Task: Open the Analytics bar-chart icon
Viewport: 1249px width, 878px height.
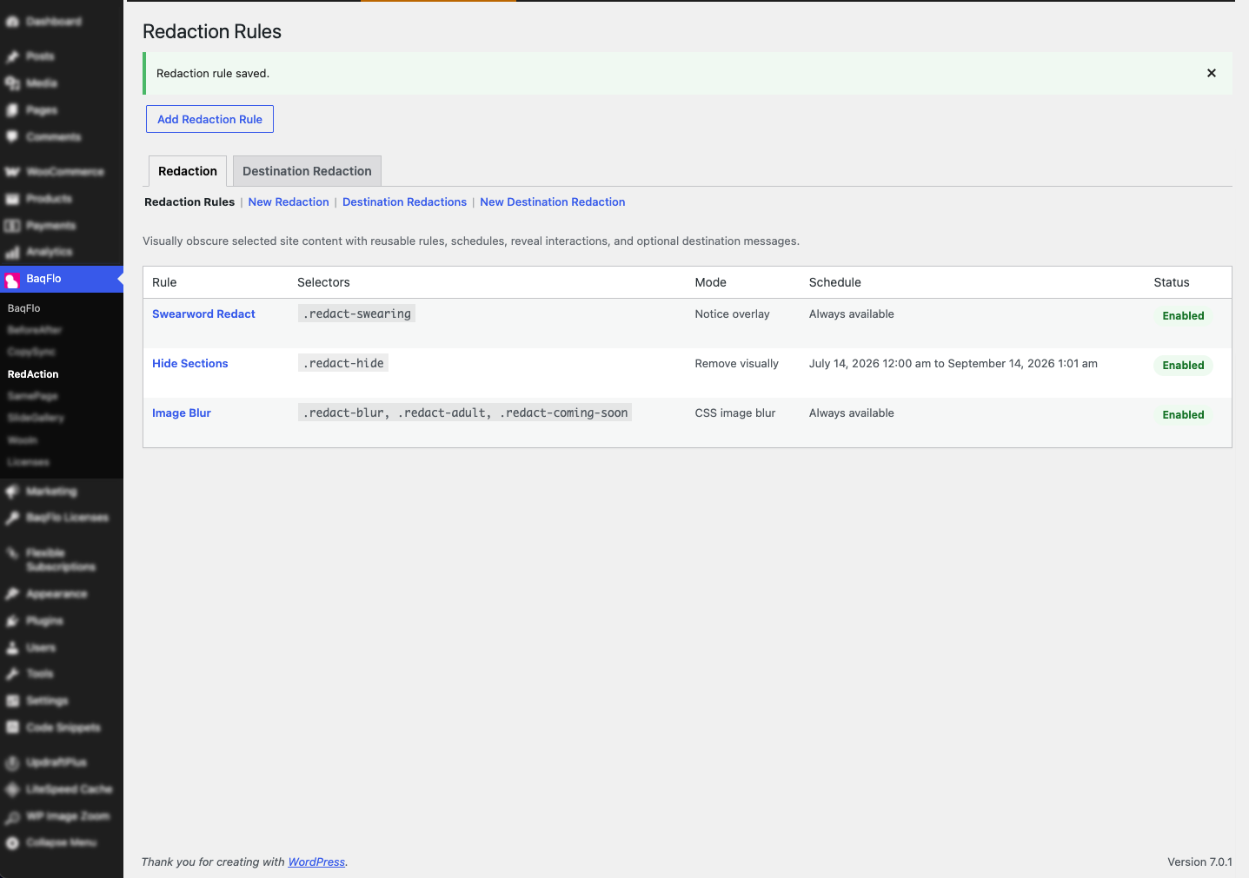Action: pos(12,252)
